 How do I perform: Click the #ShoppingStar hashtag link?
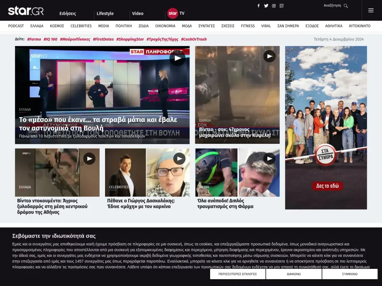[x=130, y=39]
